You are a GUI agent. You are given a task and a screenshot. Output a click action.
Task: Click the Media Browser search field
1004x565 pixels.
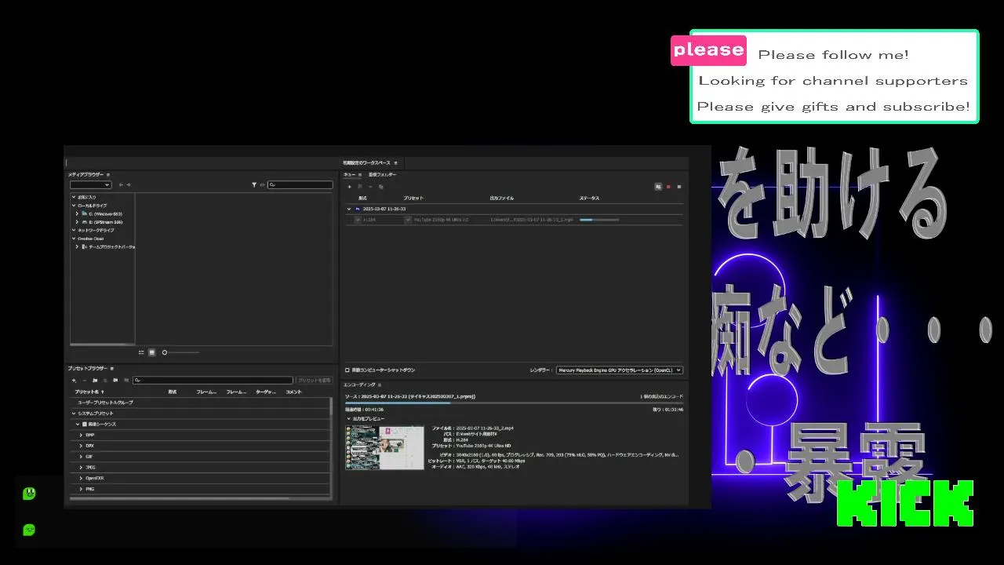tap(300, 185)
